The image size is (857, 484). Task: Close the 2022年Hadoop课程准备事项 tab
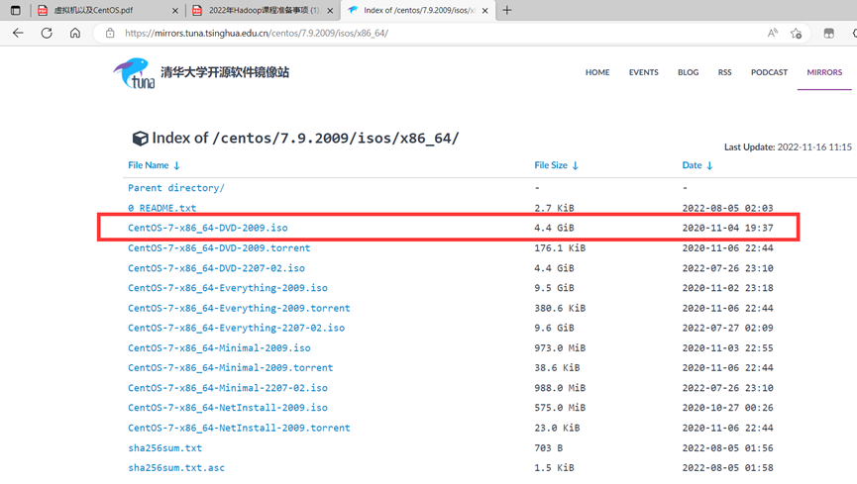tap(330, 10)
